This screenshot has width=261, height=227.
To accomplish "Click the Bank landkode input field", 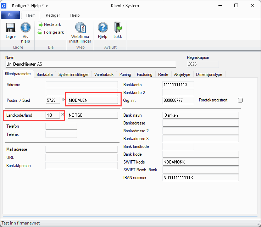I will [x=178, y=146].
